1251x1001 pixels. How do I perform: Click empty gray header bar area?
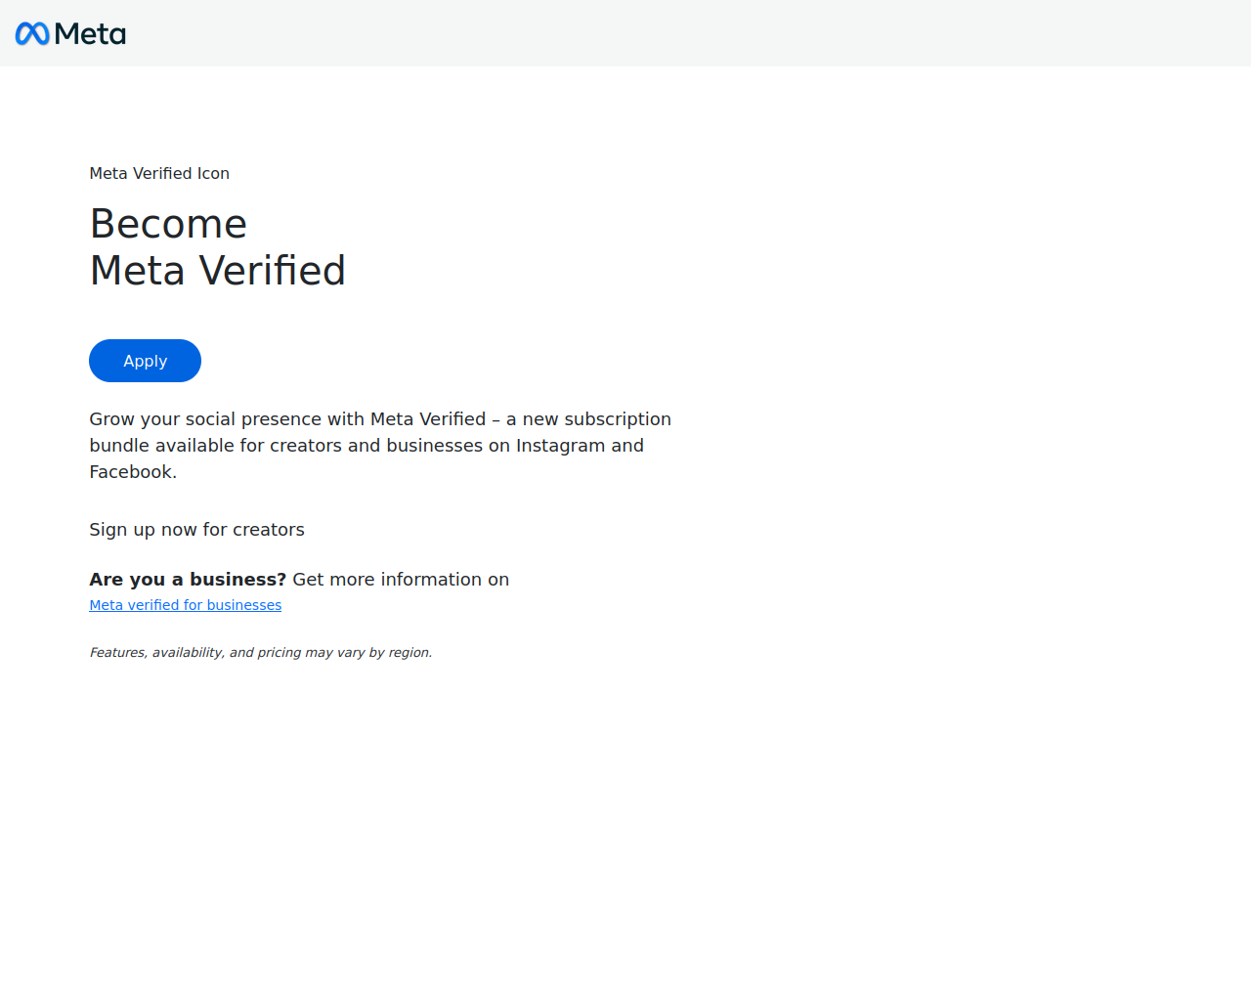[684, 33]
